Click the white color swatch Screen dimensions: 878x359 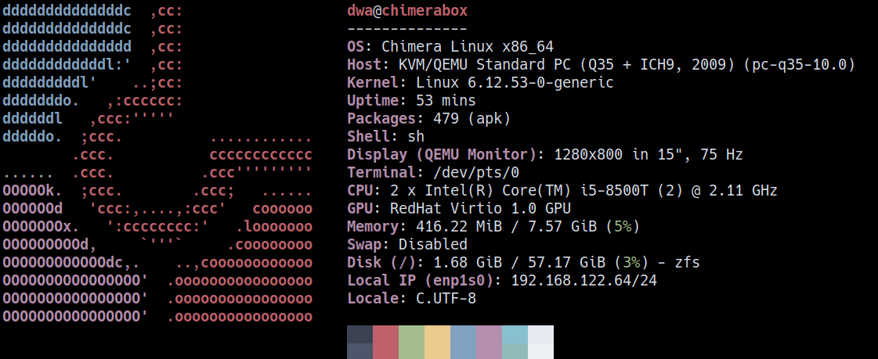[x=540, y=342]
